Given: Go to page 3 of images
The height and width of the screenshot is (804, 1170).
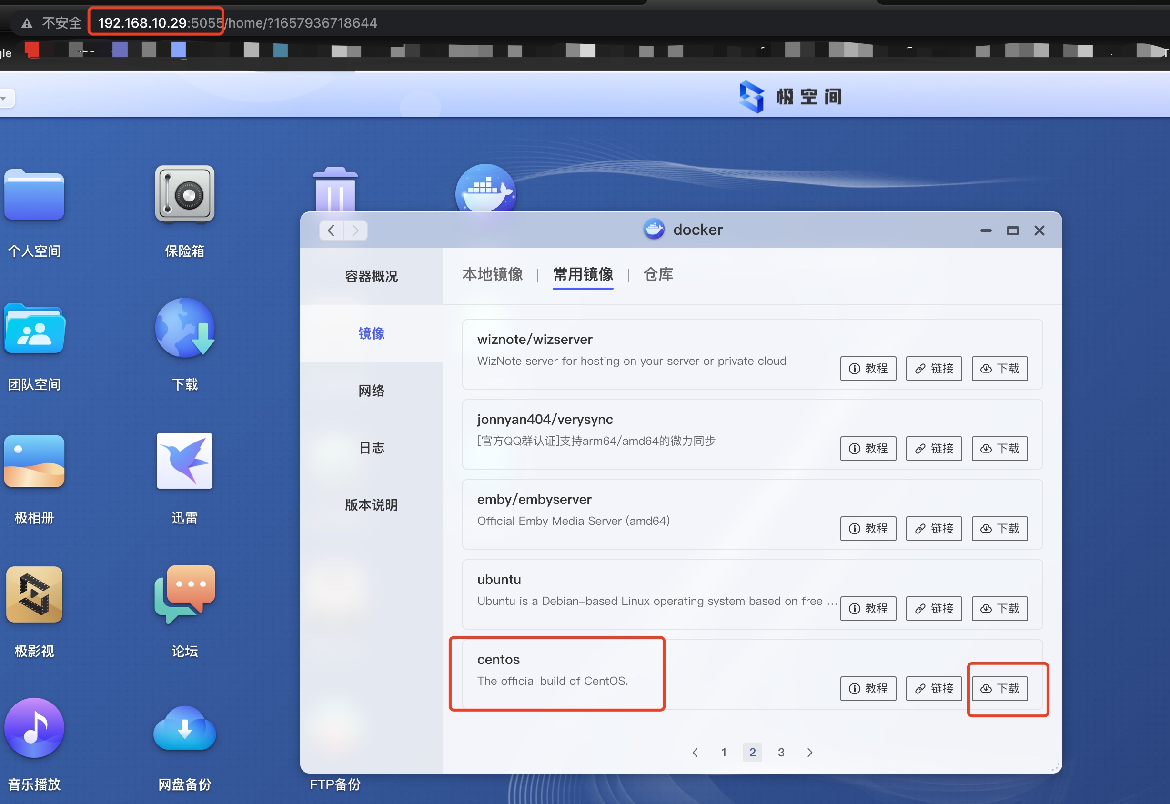Looking at the screenshot, I should click(781, 752).
